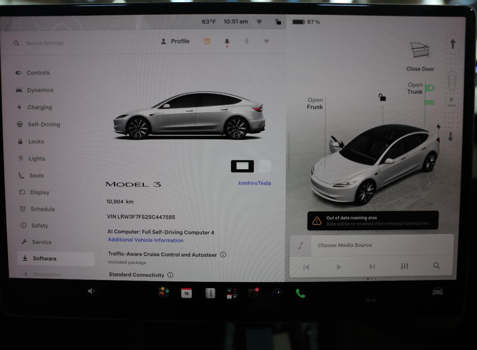Select the dark image swatch below the car

pos(242,166)
